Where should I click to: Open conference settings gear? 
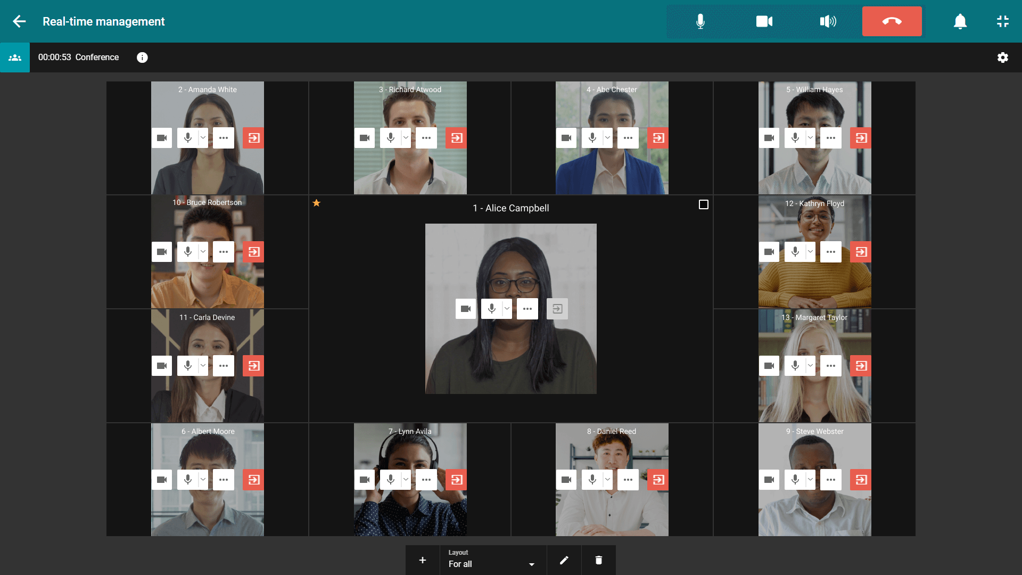[1003, 57]
